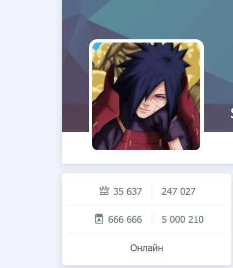Screen dimensions: 233x268
Task: Click the separator line above Онлайн
Action: click(x=147, y=233)
